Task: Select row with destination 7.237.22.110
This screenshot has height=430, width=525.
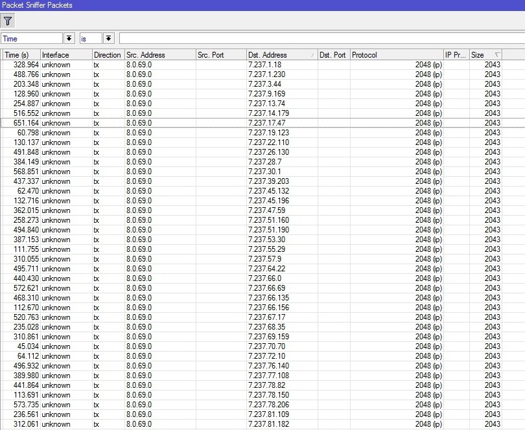Action: click(x=262, y=142)
